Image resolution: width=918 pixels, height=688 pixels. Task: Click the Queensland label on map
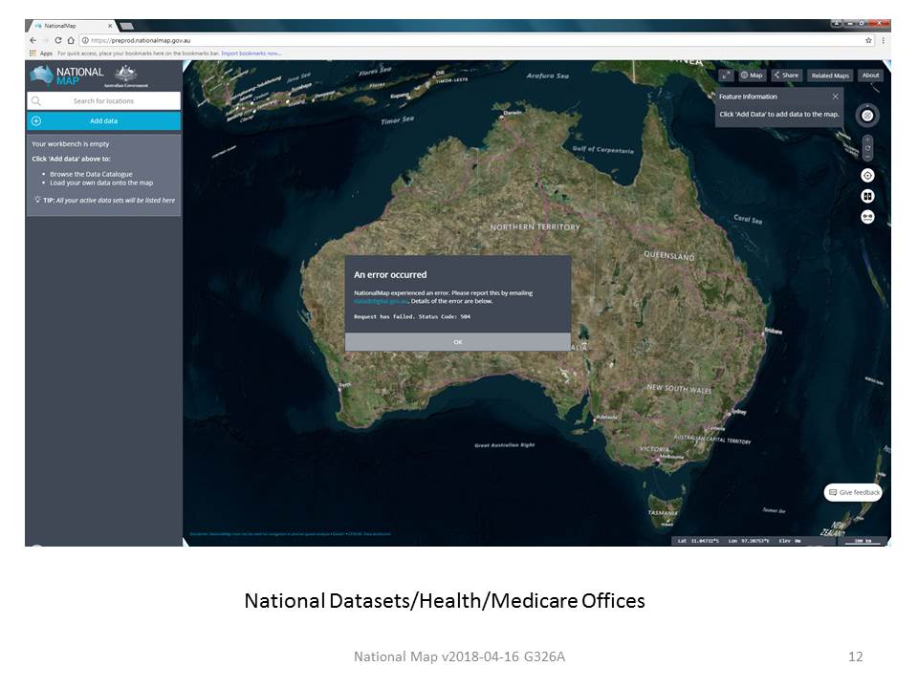(x=669, y=256)
